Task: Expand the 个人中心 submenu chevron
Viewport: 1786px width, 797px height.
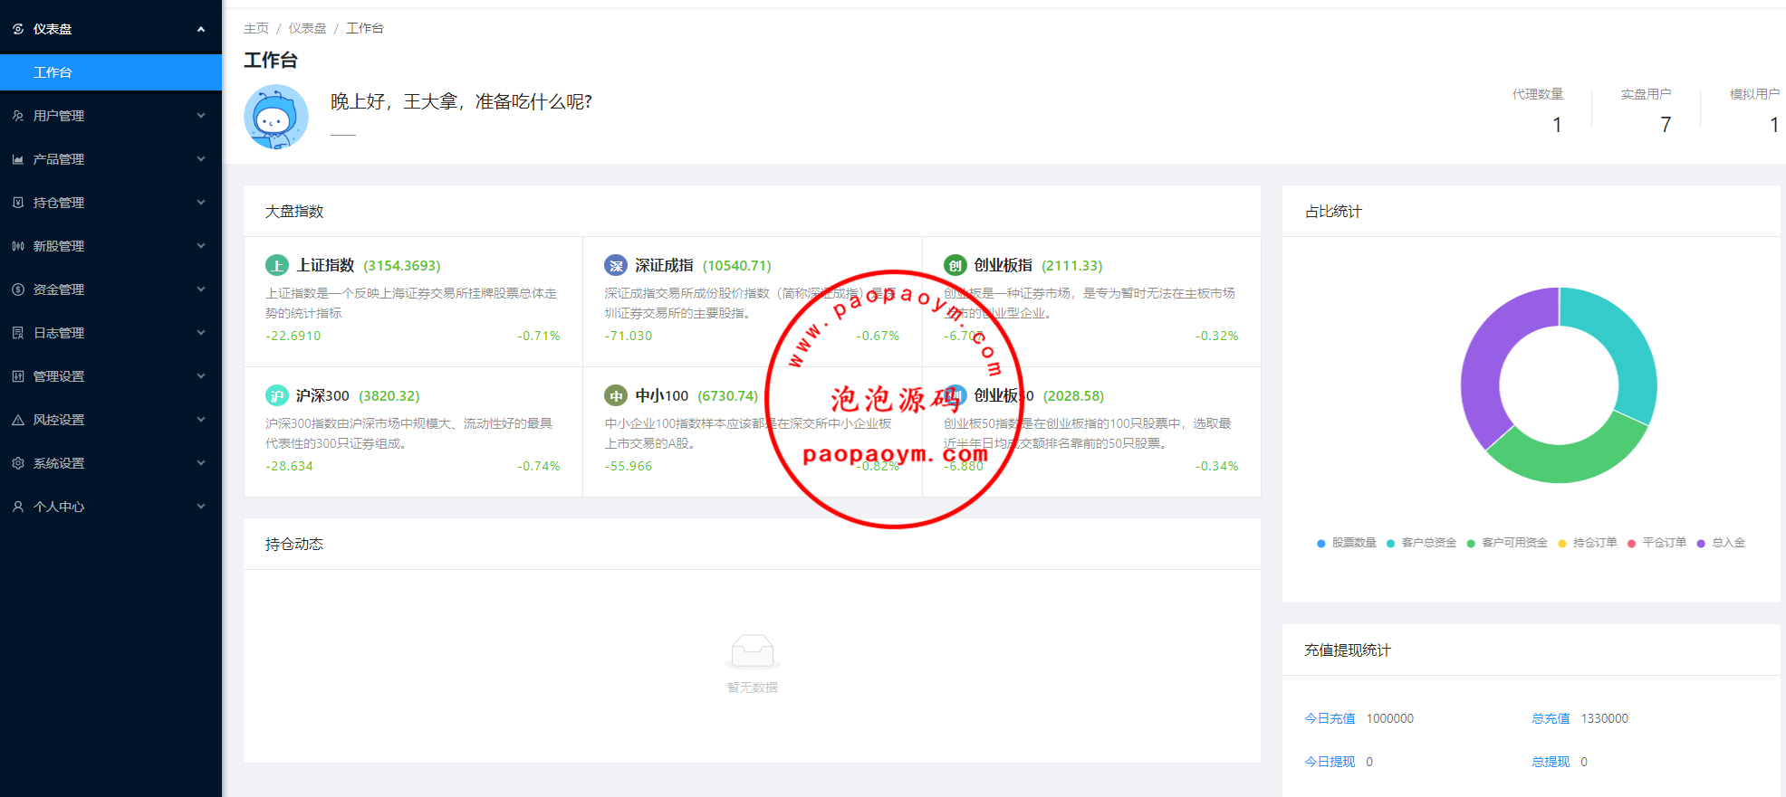Action: (x=201, y=507)
